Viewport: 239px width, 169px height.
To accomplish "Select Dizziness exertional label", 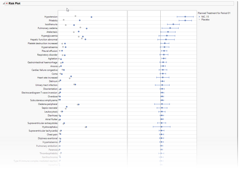I will click(x=48, y=138).
